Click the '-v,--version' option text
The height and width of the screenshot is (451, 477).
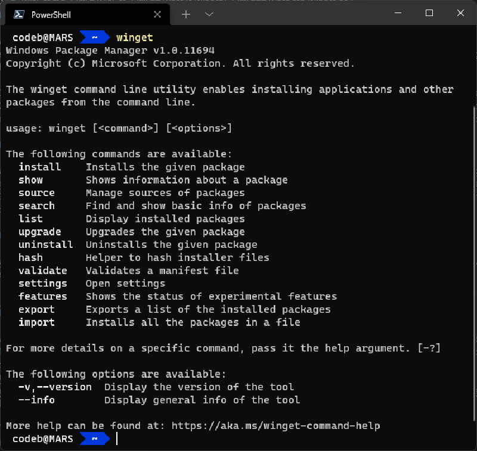pyautogui.click(x=55, y=387)
